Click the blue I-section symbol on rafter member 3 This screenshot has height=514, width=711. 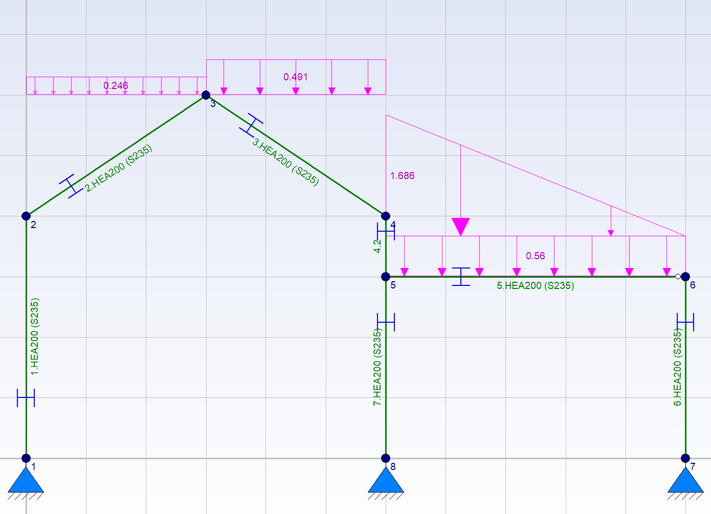[x=251, y=124]
